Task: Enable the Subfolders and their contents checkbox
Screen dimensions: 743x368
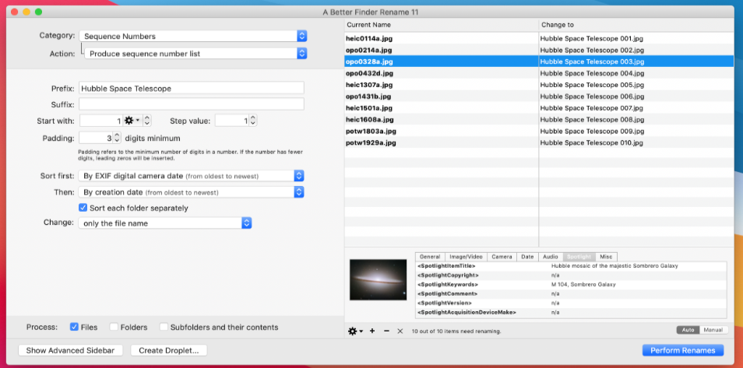Action: (x=164, y=327)
